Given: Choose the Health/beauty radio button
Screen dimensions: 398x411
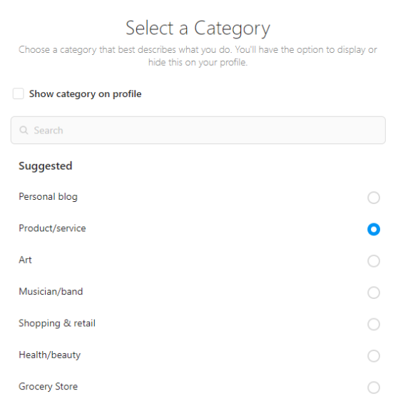Looking at the screenshot, I should [374, 356].
